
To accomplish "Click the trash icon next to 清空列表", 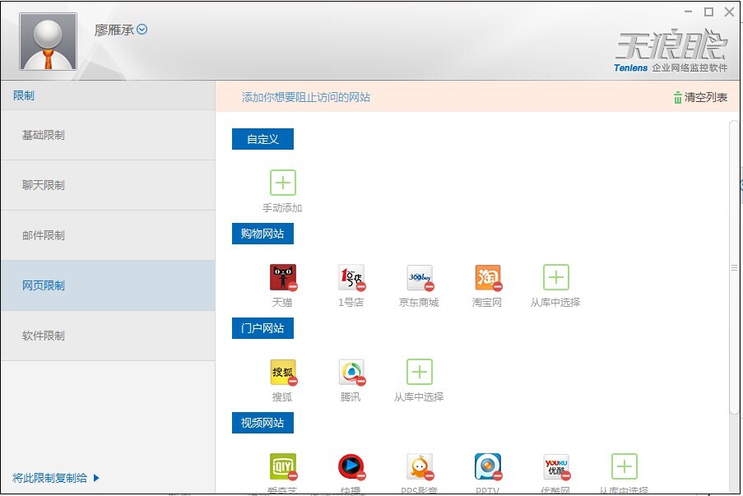I will click(678, 97).
